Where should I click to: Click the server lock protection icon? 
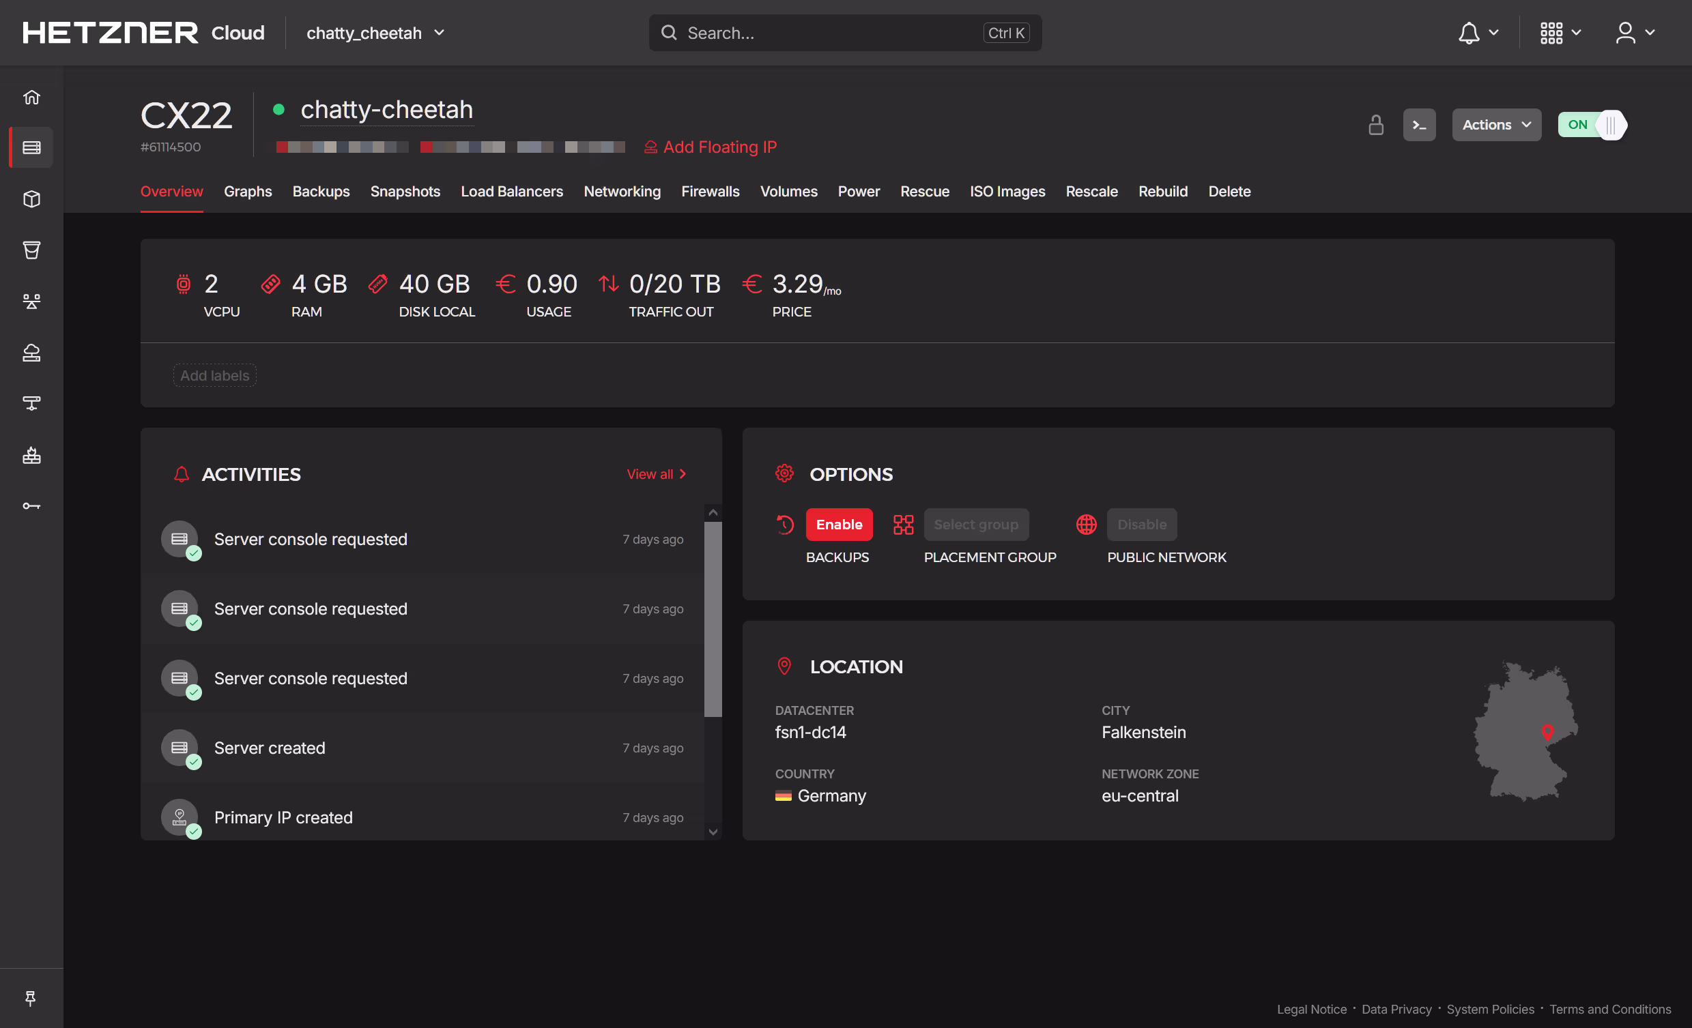(x=1375, y=125)
